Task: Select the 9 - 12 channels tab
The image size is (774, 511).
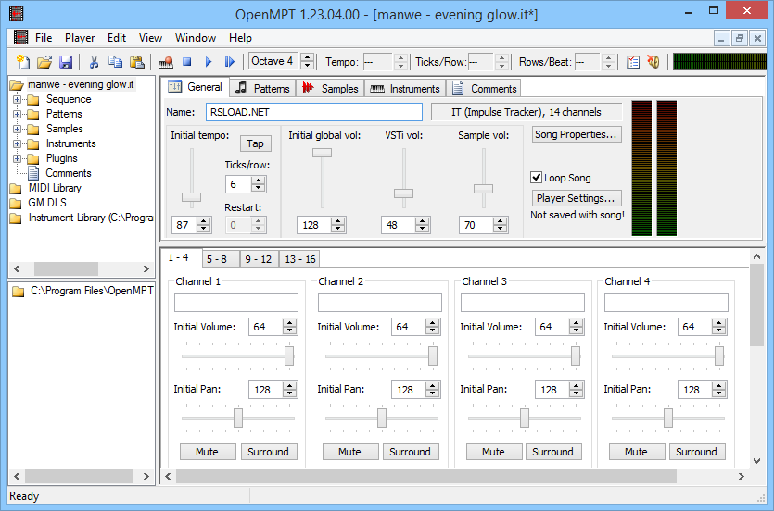Action: (259, 259)
